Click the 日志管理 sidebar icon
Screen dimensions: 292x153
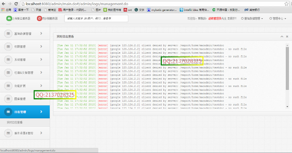coord(8,112)
